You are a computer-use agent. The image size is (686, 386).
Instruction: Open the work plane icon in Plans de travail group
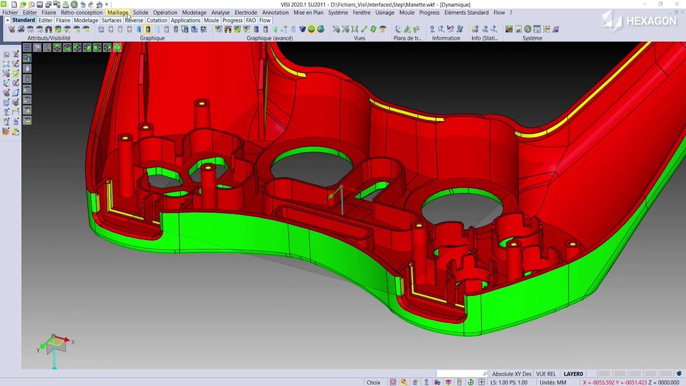coord(398,29)
